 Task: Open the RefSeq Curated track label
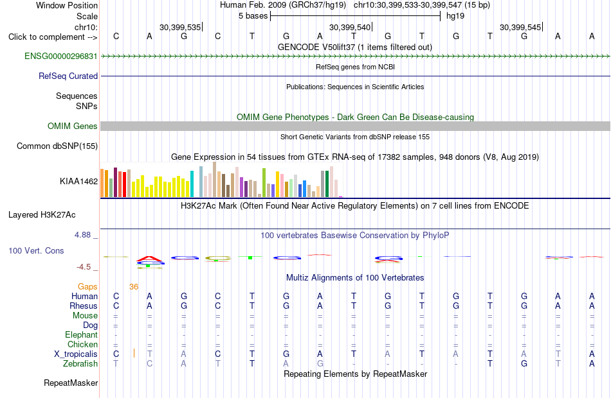[x=68, y=76]
